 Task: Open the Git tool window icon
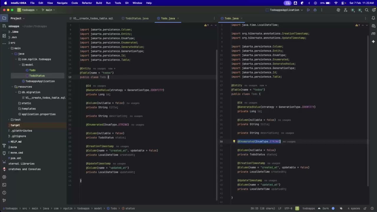pyautogui.click(x=4, y=201)
